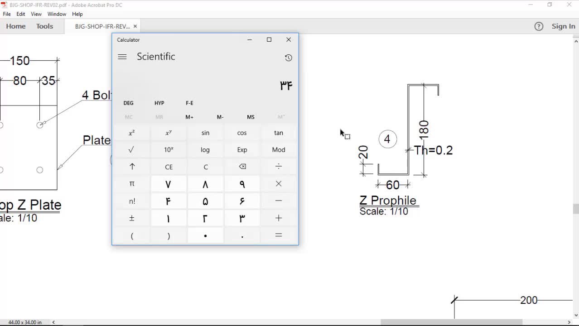Click Sign In in Acrobat
This screenshot has width=579, height=326.
click(x=563, y=26)
